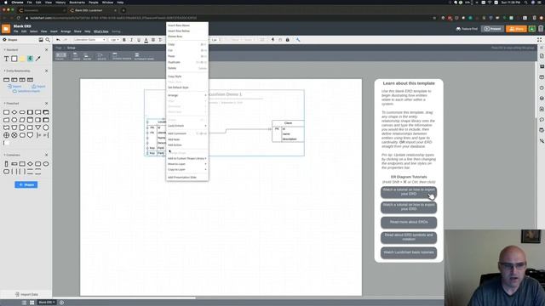
Task: Choose the process rectangle flowchart shape
Action: (x=6, y=112)
